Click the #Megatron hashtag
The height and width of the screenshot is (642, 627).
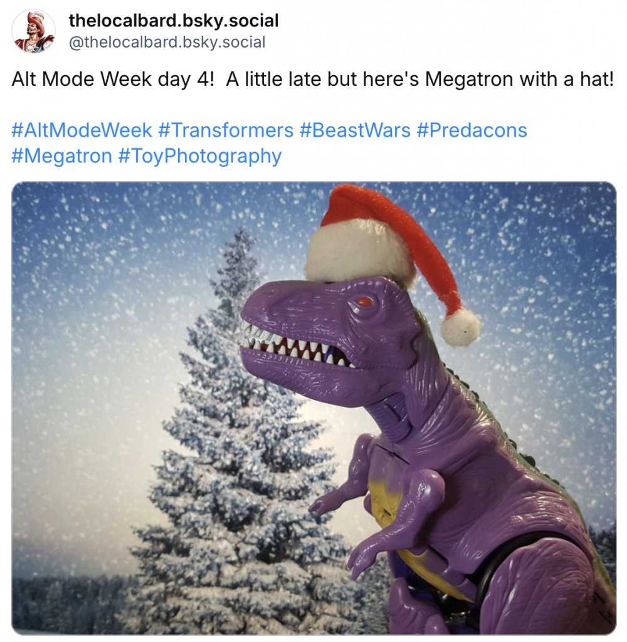pos(62,156)
